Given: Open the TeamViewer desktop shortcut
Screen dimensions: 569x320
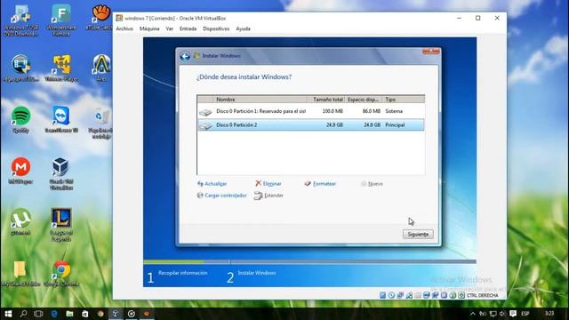Looking at the screenshot, I should point(61,120).
